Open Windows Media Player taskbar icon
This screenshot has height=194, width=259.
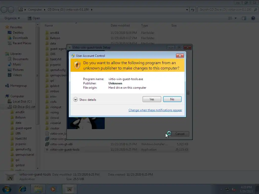[x=53, y=189]
